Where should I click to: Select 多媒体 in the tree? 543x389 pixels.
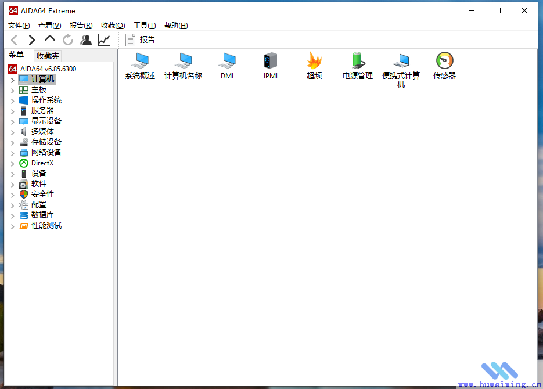(37, 132)
